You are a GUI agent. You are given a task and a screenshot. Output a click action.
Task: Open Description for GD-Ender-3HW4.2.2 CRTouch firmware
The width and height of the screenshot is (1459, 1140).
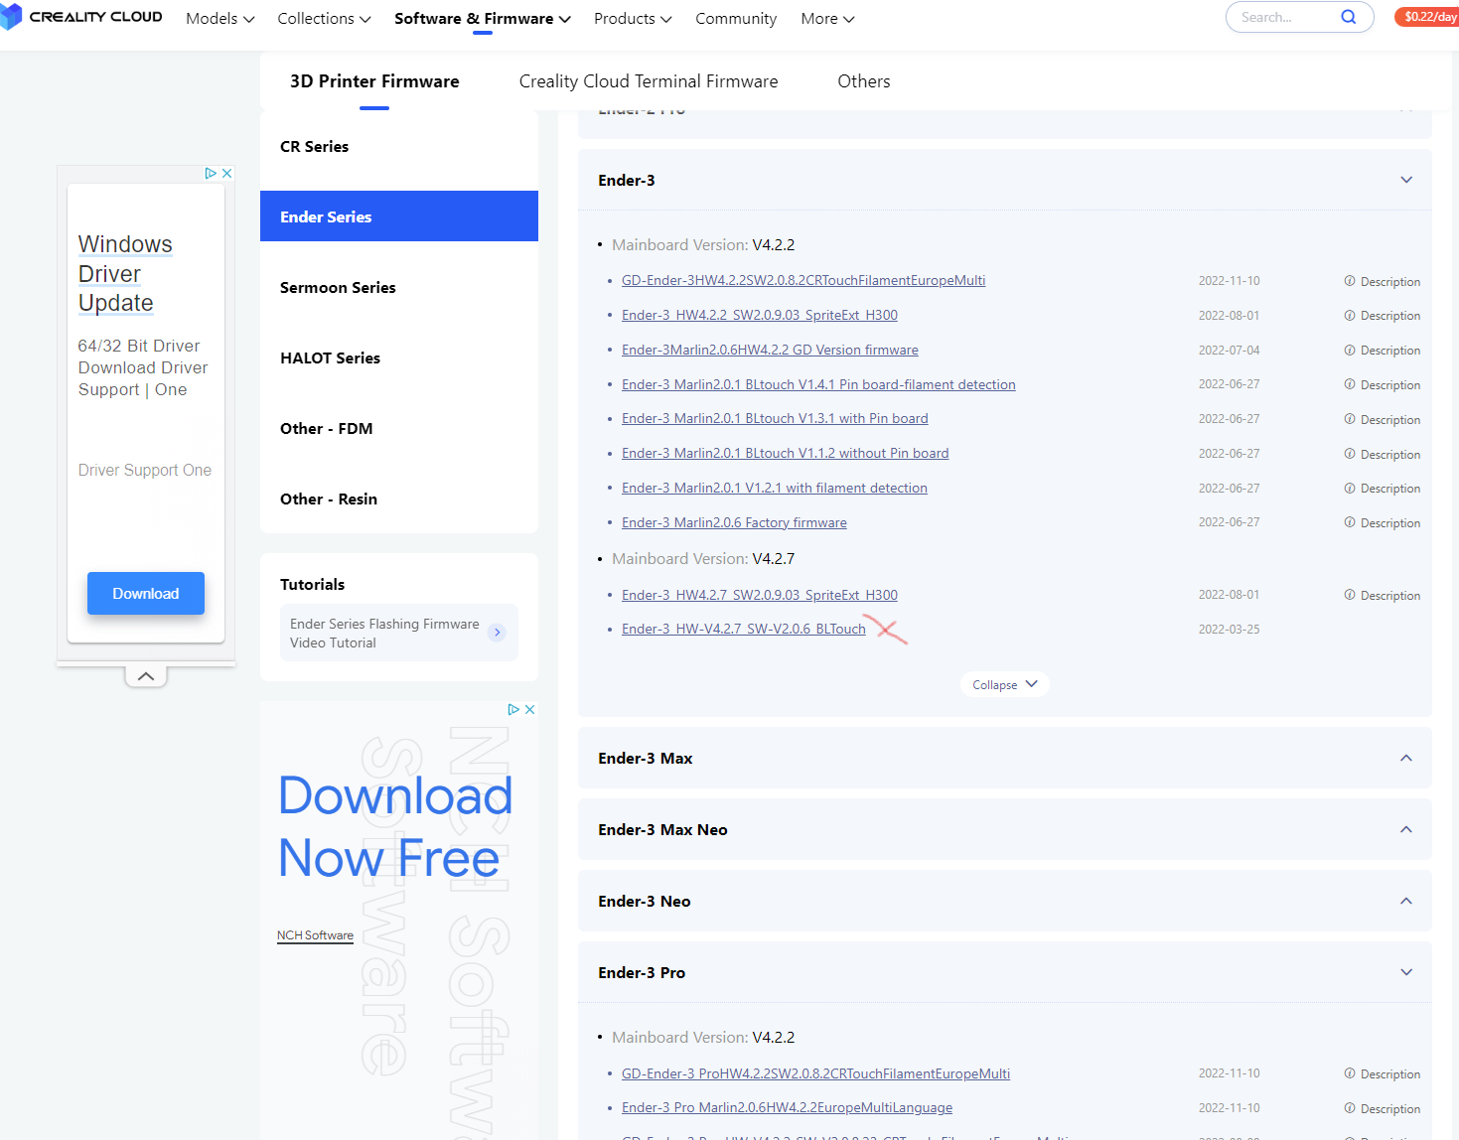[1383, 281]
